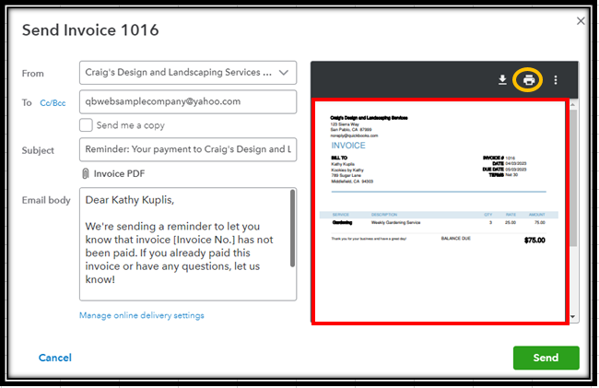The image size is (599, 388).
Task: Click inside the Email body text area
Action: pos(184,244)
